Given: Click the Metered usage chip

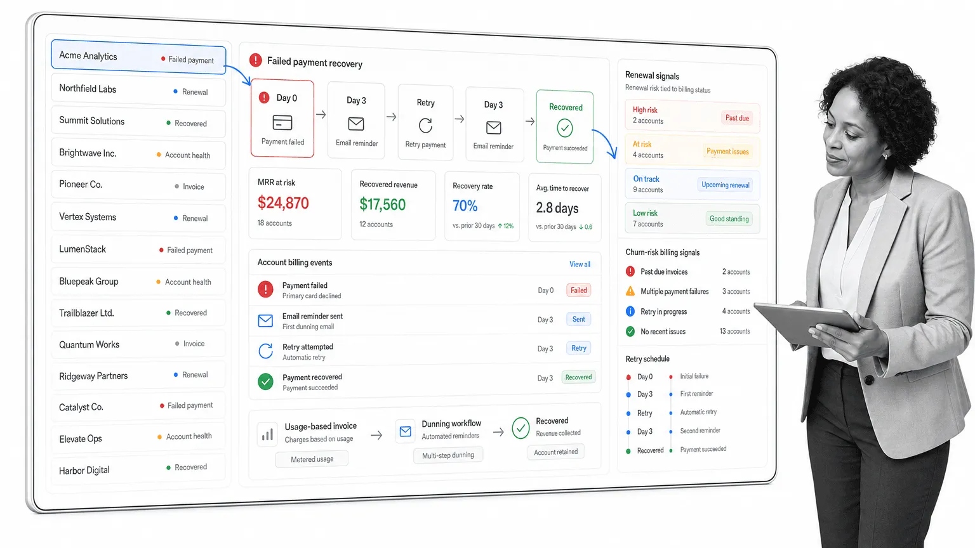Looking at the screenshot, I should 312,459.
